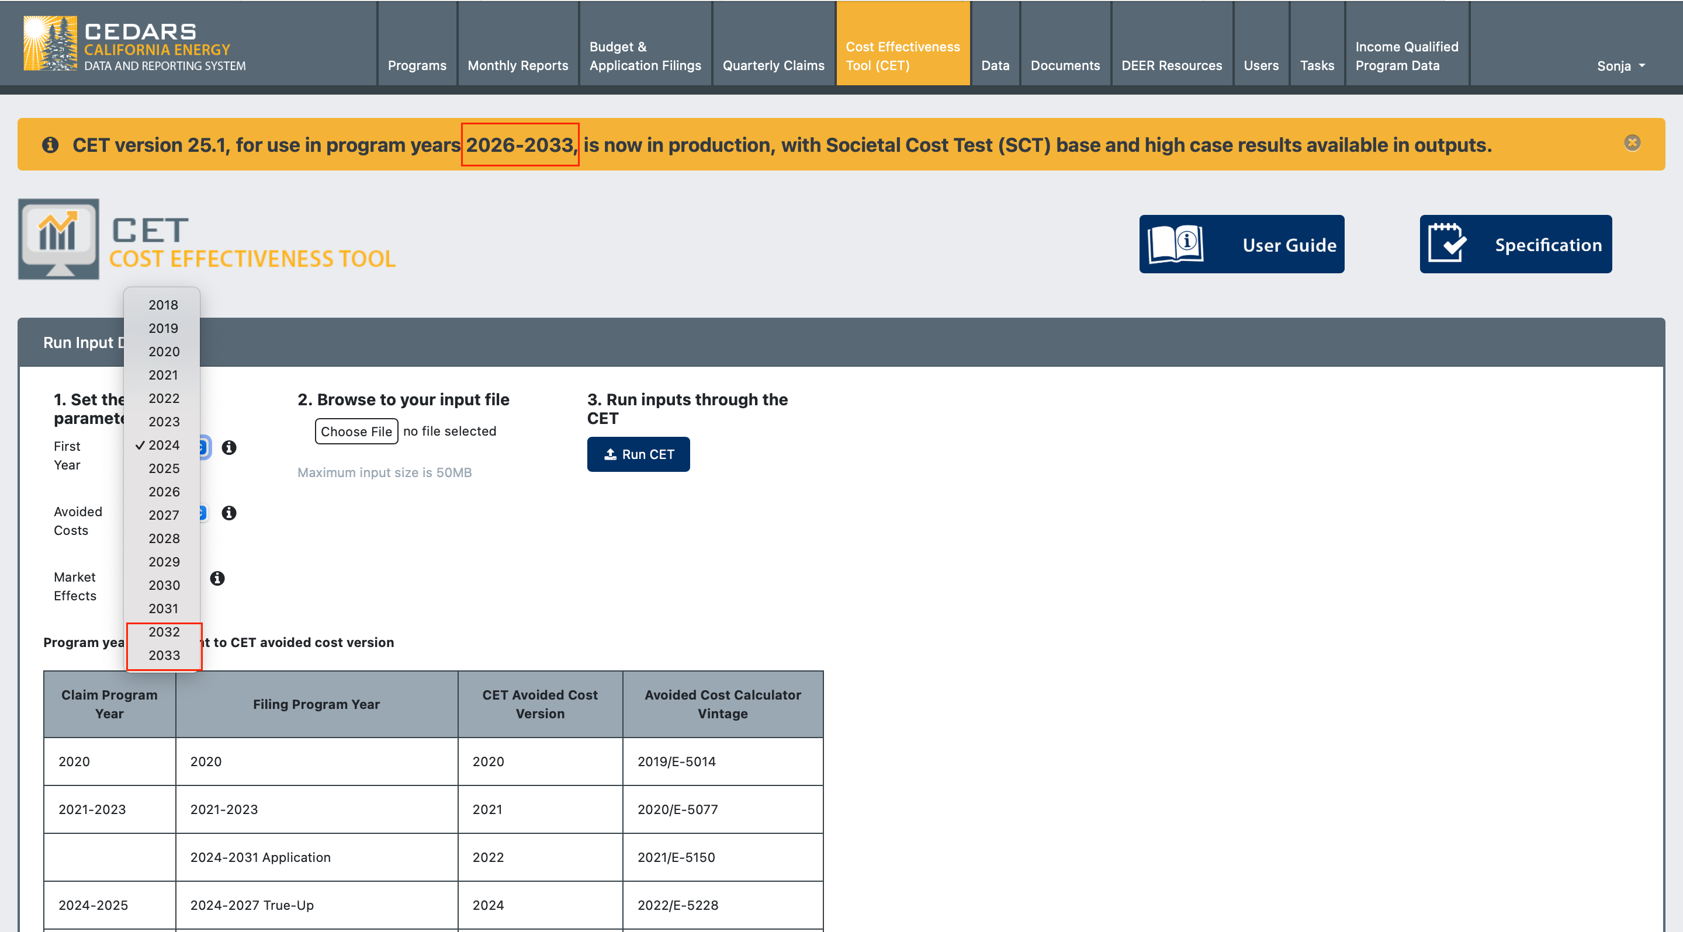
Task: Expand the Sonja user menu
Action: 1620,65
